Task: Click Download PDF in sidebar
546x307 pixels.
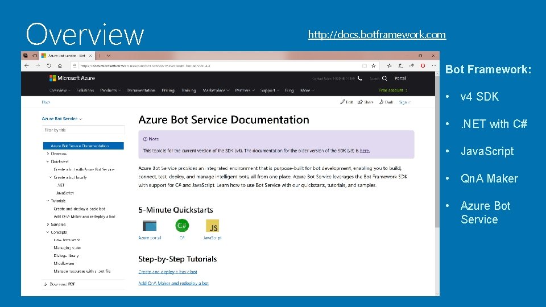Action: tap(59, 284)
